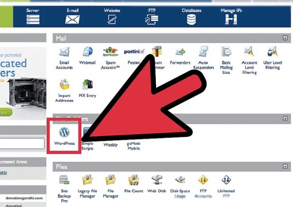
Task: Switch to the Databases tab
Action: coord(191,16)
